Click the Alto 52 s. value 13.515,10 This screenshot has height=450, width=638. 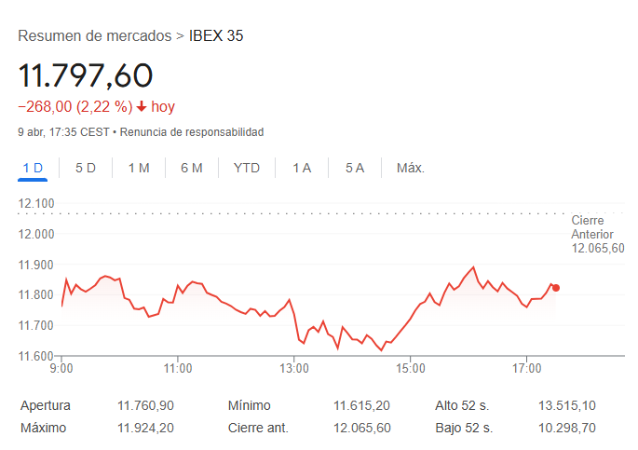567,406
